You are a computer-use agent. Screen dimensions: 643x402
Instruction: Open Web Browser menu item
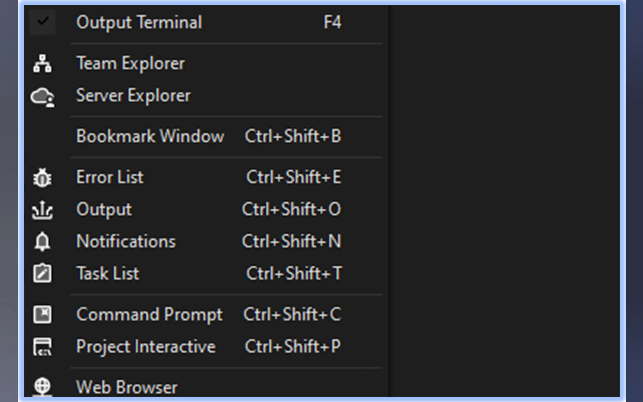point(206,387)
